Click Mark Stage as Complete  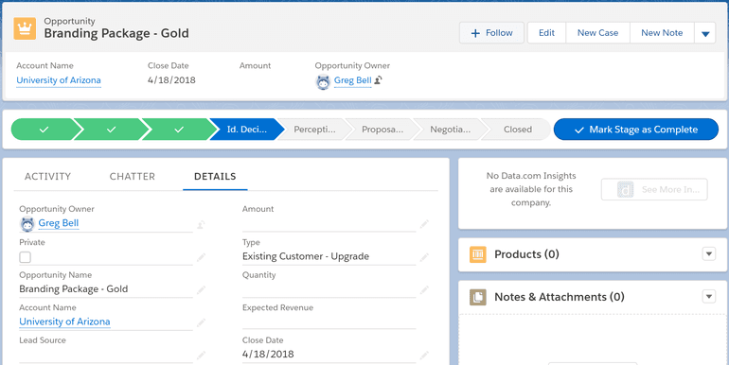coord(636,130)
